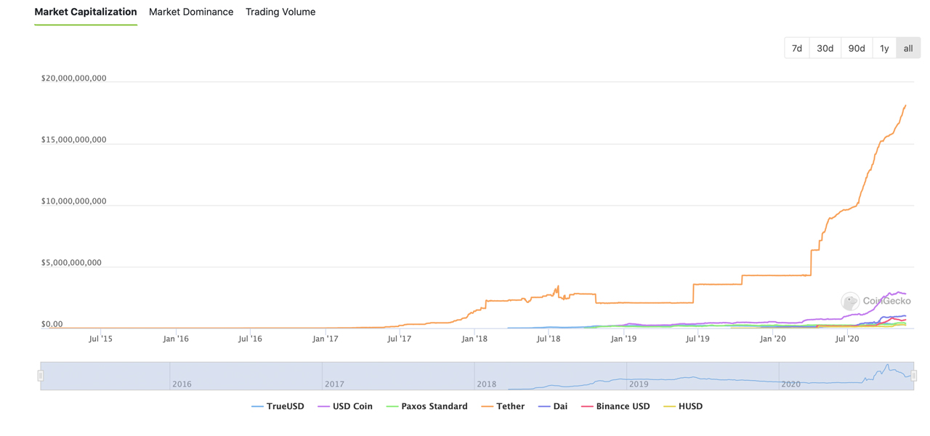Hide the Dai series from chart
The image size is (930, 436).
click(x=552, y=406)
